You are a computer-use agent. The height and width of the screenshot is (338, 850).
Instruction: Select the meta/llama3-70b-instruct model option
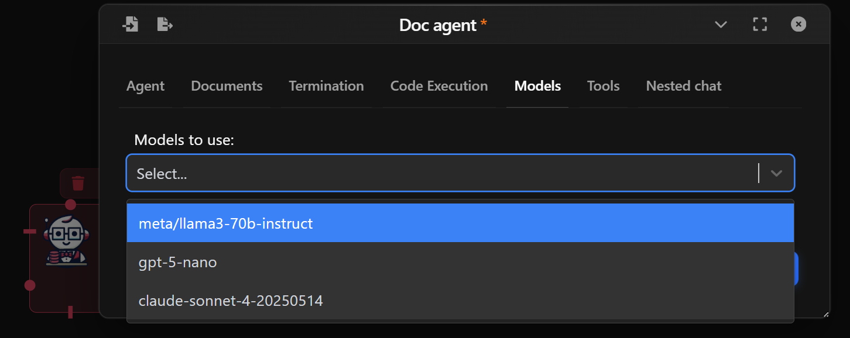pos(225,223)
